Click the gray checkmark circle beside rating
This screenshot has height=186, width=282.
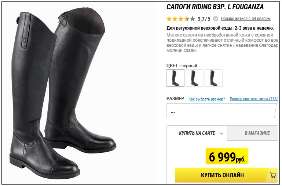tap(216, 19)
